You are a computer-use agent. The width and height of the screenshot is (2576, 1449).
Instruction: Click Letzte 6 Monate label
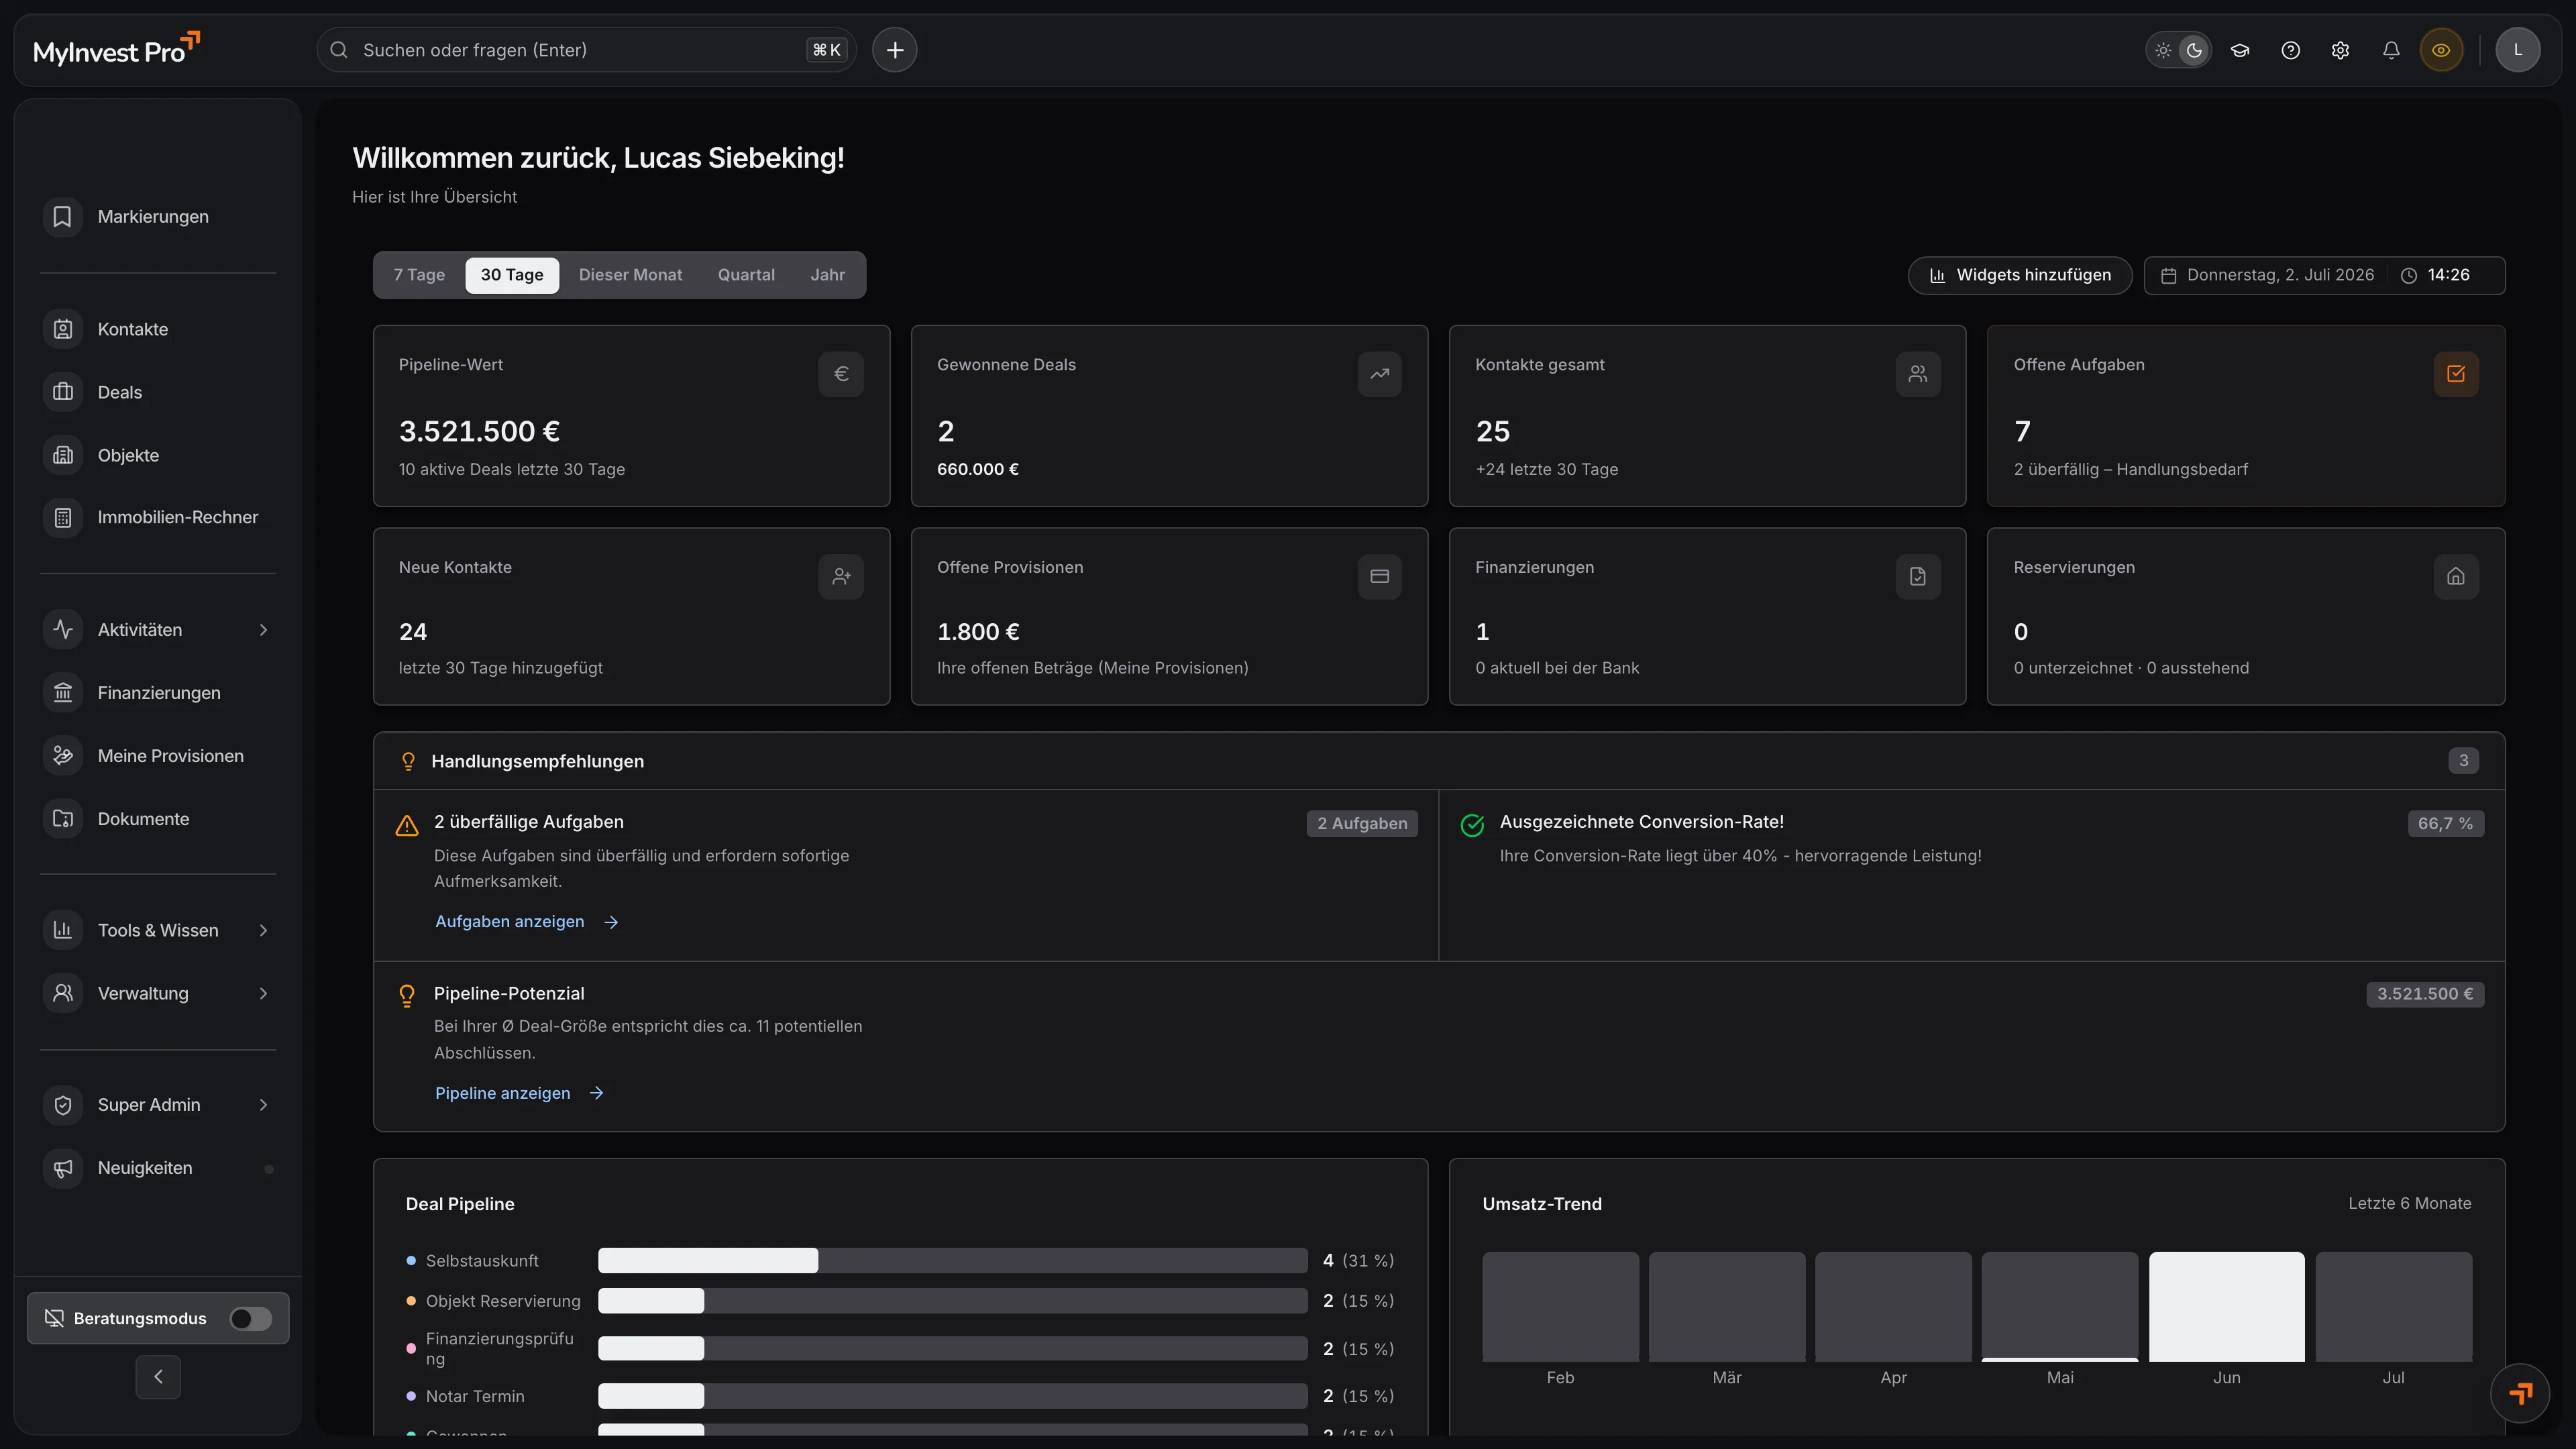coord(2409,1203)
